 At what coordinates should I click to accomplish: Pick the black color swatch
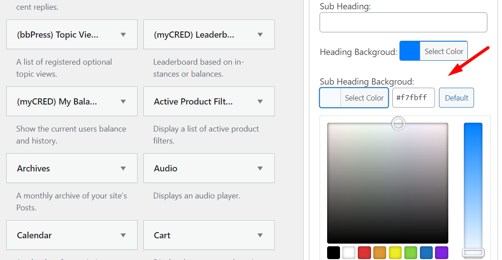pos(333,252)
